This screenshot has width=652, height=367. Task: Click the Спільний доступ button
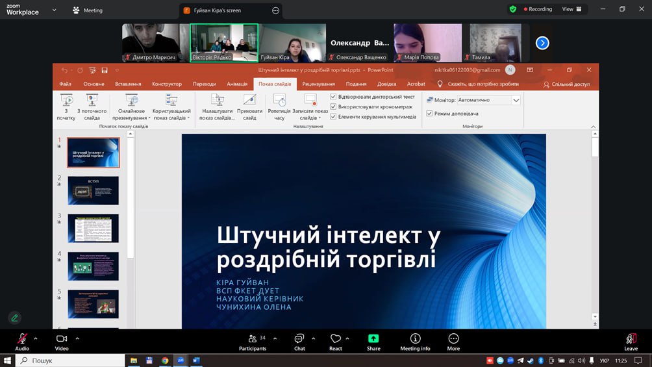coord(566,84)
